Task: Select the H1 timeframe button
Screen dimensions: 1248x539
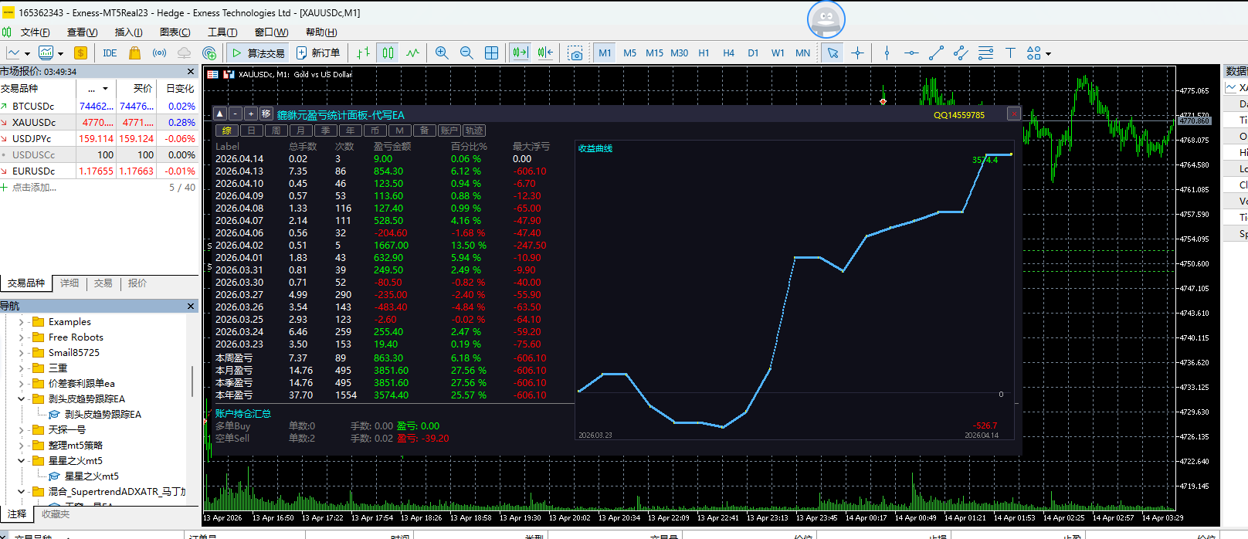Action: pos(704,53)
